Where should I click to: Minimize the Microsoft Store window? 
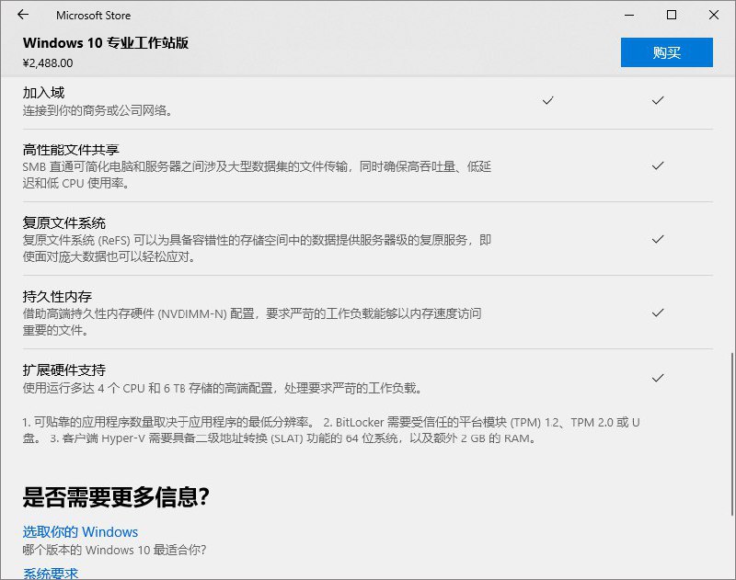(629, 15)
